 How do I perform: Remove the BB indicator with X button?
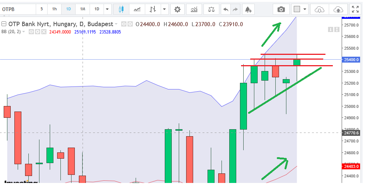tap(44, 32)
